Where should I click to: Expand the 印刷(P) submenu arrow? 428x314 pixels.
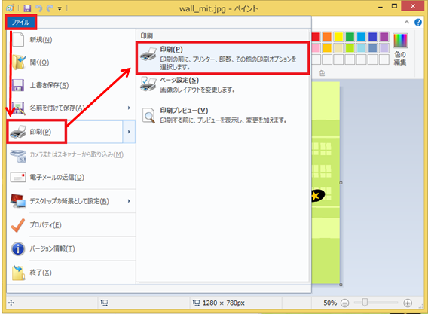129,132
